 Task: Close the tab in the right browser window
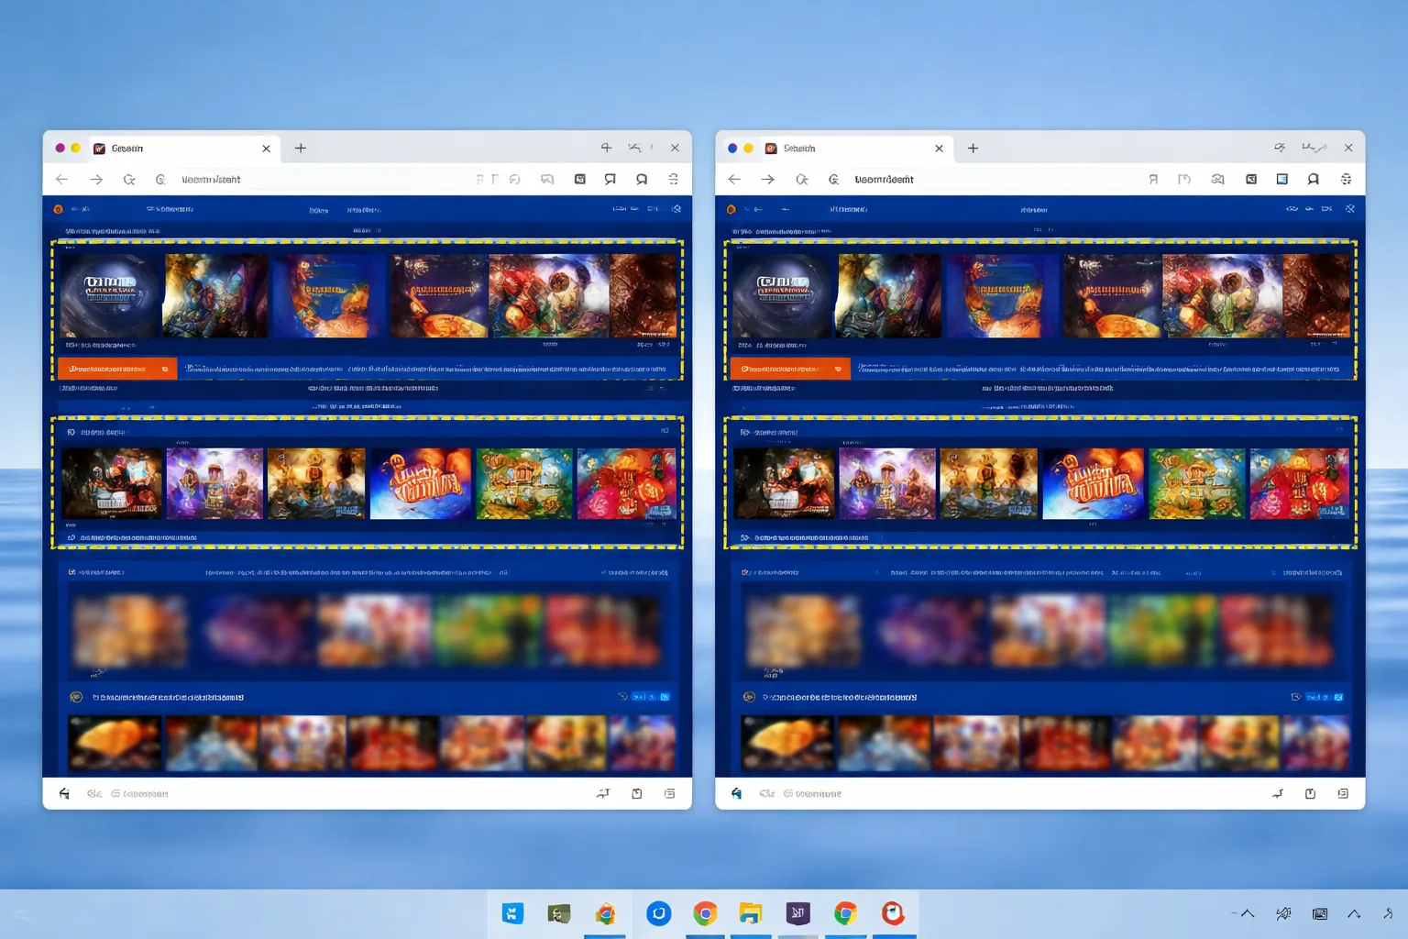click(x=939, y=149)
